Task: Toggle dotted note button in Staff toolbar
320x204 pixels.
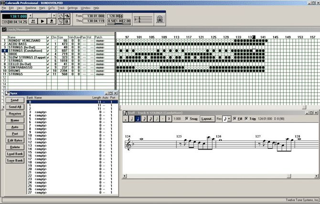Action: tap(162, 118)
